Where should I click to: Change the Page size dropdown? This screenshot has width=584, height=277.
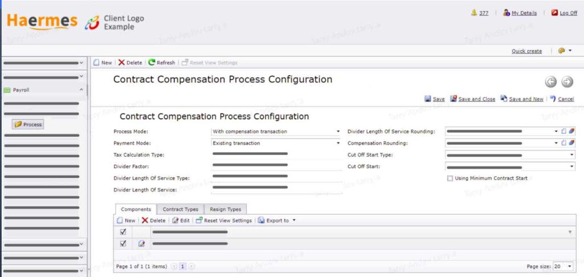coord(563,267)
